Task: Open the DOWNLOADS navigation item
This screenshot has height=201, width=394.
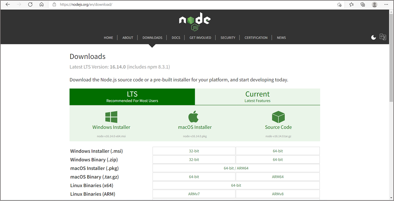Action: [152, 38]
